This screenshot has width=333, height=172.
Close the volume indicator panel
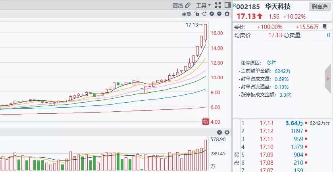tap(219, 132)
